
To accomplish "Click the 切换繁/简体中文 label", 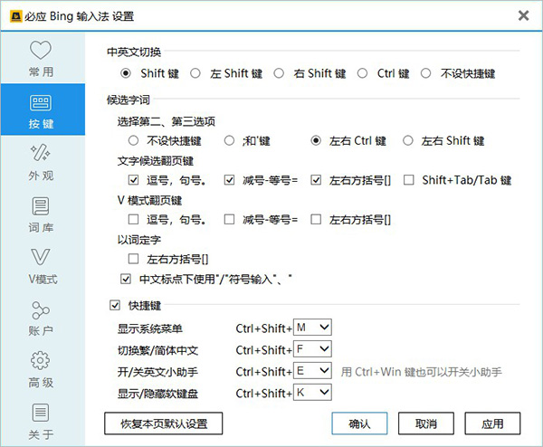I will tap(157, 350).
